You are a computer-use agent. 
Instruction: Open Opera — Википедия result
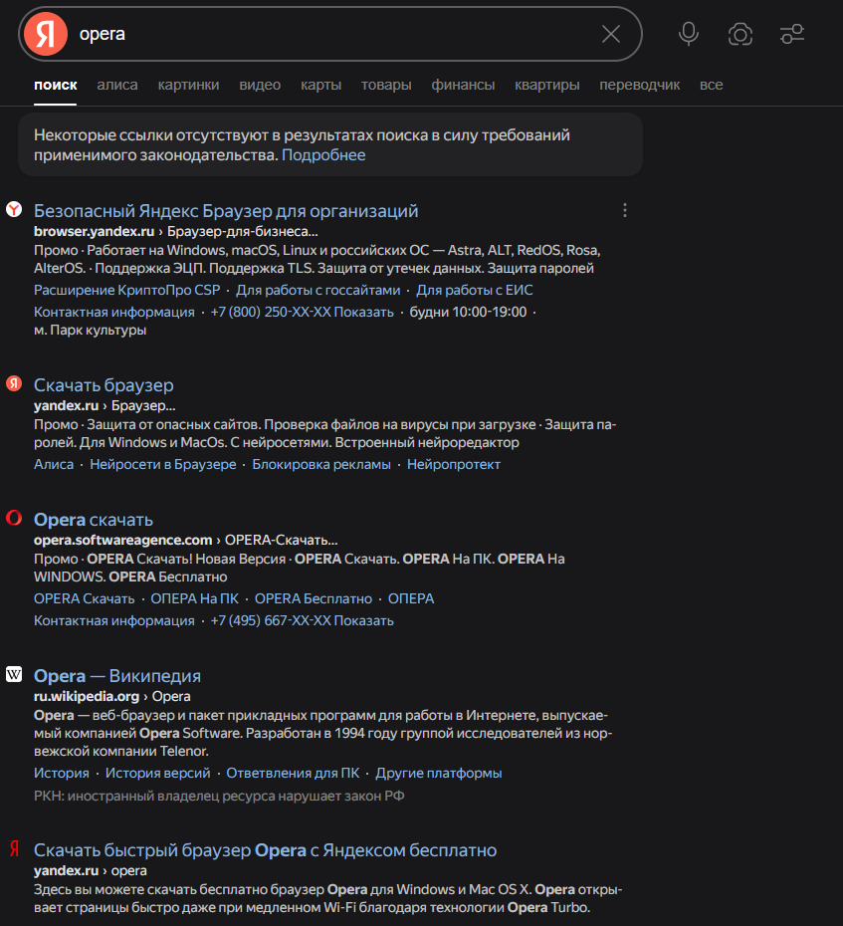116,676
